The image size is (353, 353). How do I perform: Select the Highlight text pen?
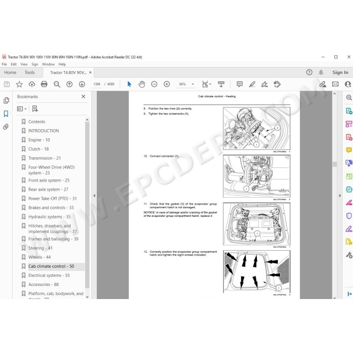(252, 84)
